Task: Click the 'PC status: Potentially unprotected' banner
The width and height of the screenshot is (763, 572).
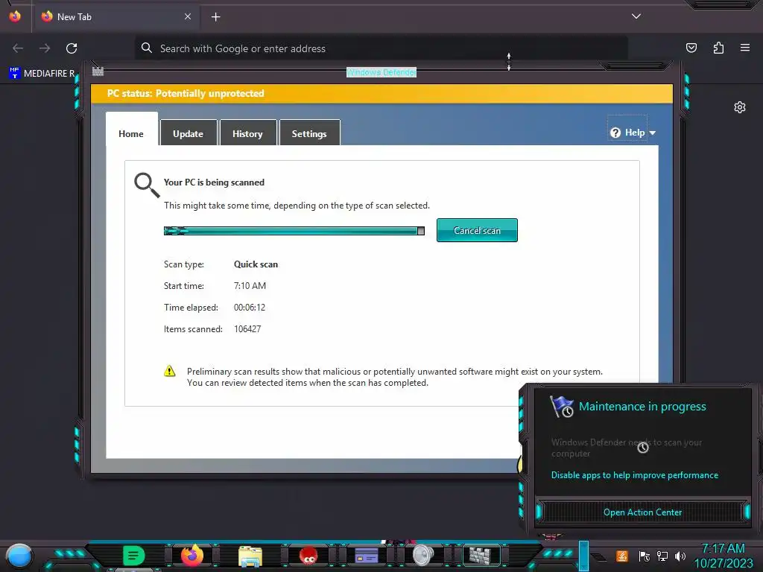Action: 382,93
